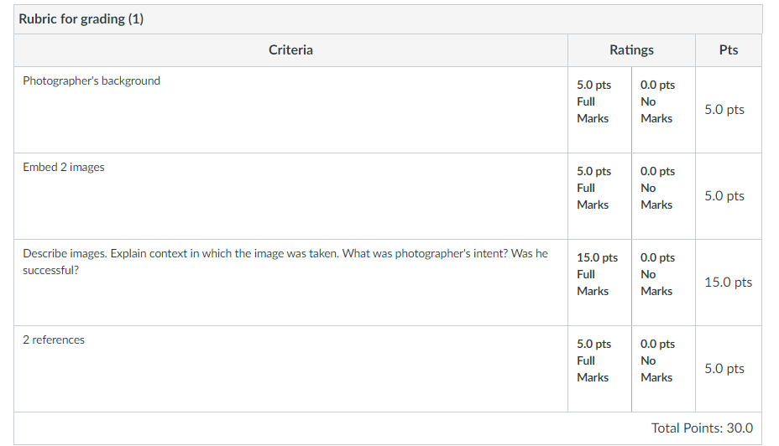Pick Full Marks rating for Embed 2 images
Screen dimensions: 779x446
point(599,196)
